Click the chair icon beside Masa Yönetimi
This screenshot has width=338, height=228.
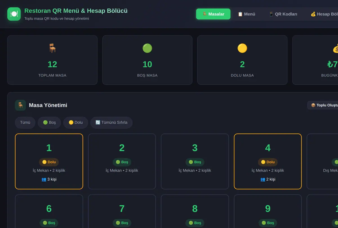click(x=20, y=105)
